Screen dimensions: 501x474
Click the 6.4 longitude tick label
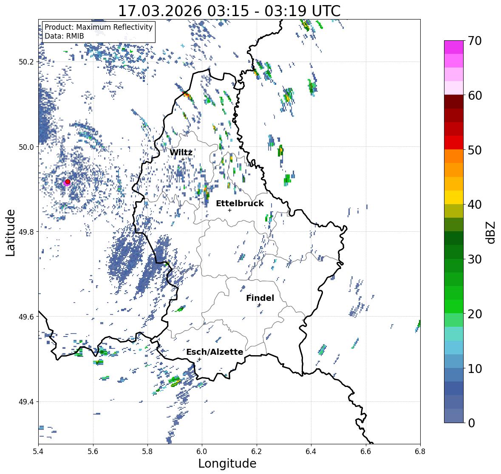click(311, 452)
